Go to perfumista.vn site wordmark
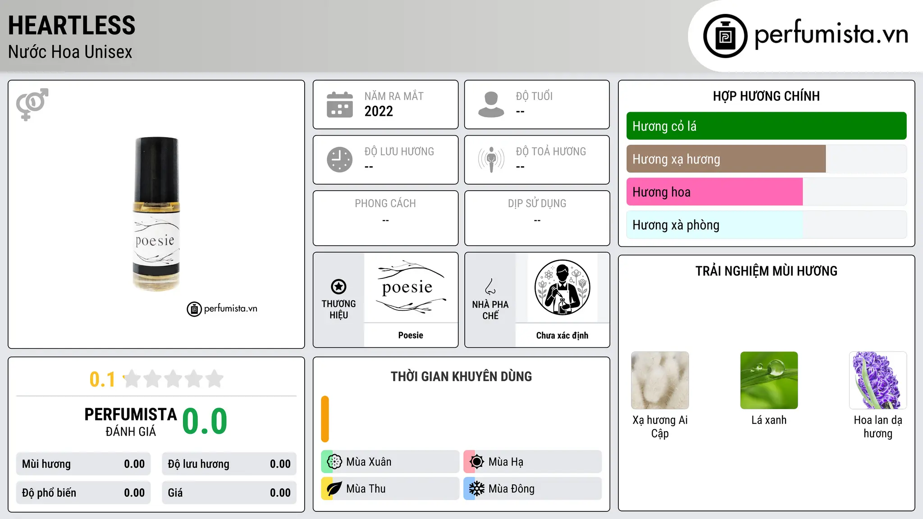Image resolution: width=923 pixels, height=519 pixels. click(x=831, y=34)
